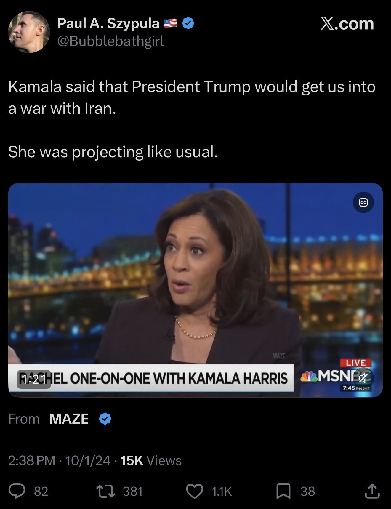Open Paul A. Szypula display name
The height and width of the screenshot is (509, 391).
tap(108, 23)
